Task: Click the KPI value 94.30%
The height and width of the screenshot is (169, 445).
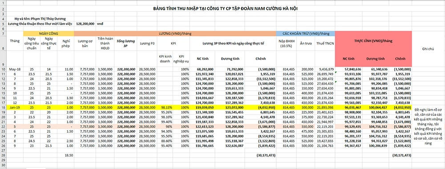Action: click(x=165, y=131)
